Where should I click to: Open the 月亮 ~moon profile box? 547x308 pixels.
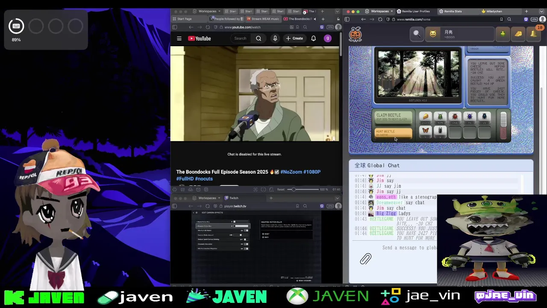(x=460, y=34)
